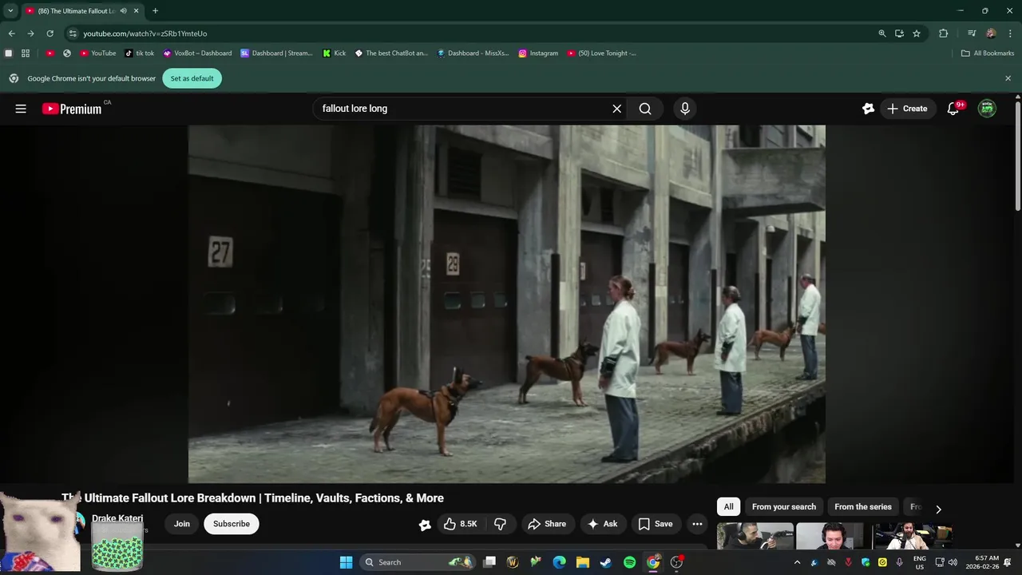Open YouTube bookmark in bookmarks bar
1022x575 pixels.
click(x=98, y=54)
